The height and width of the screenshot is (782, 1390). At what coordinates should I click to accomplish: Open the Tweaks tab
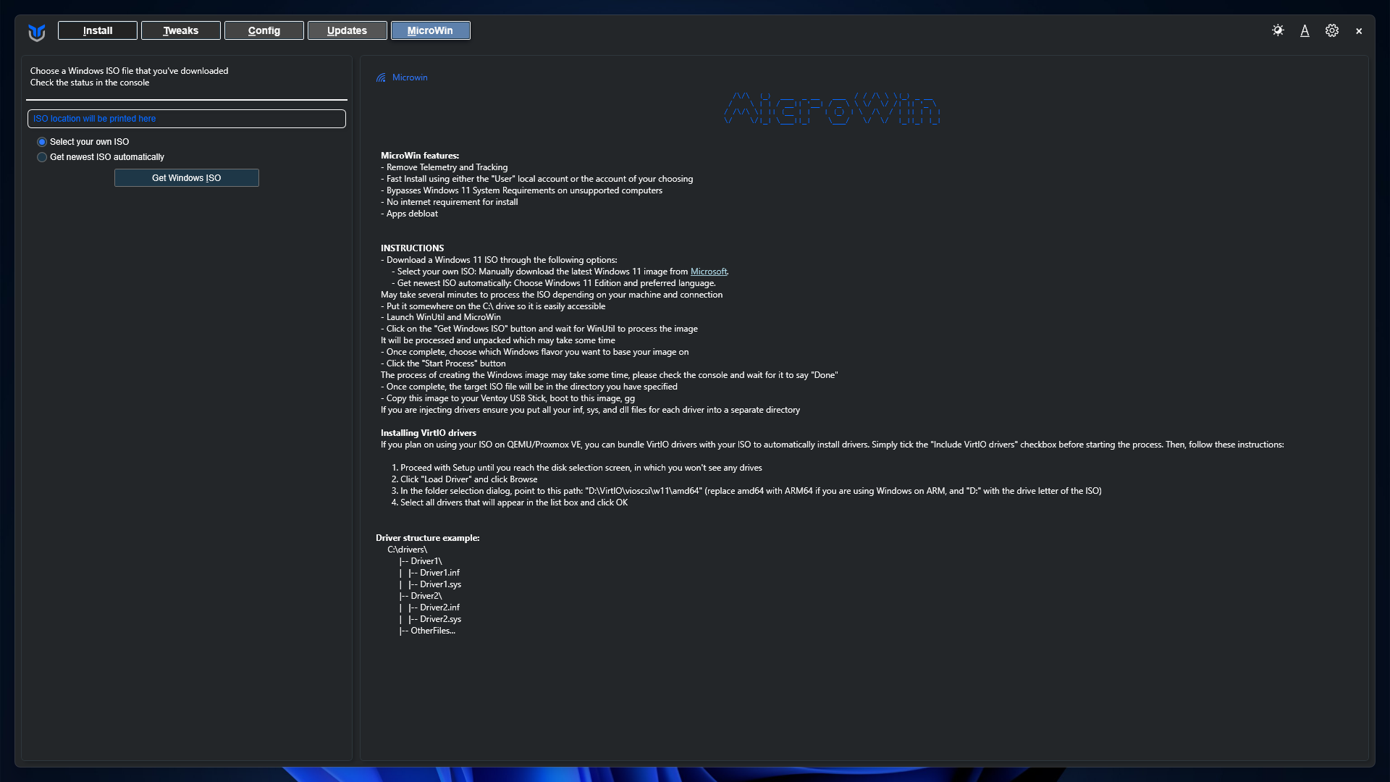tap(181, 30)
